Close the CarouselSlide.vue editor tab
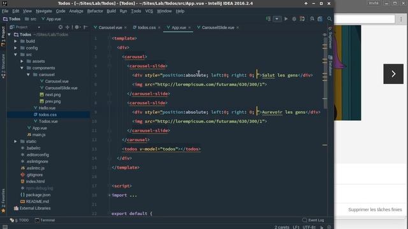This screenshot has height=229, width=408. click(238, 27)
